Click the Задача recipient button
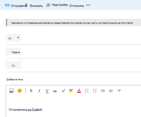Screen dimensions: 141x117 (13, 52)
